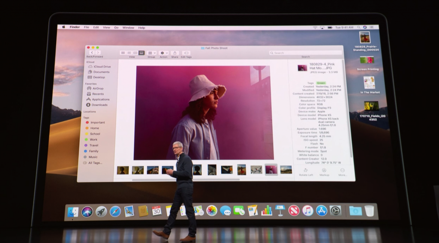Open the More options in preview pane

(x=342, y=171)
